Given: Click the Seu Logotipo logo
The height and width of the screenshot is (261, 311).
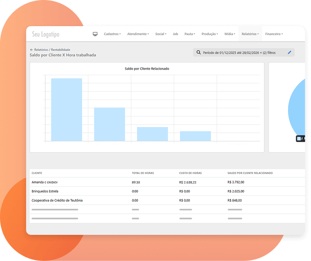Looking at the screenshot, I should (x=45, y=35).
